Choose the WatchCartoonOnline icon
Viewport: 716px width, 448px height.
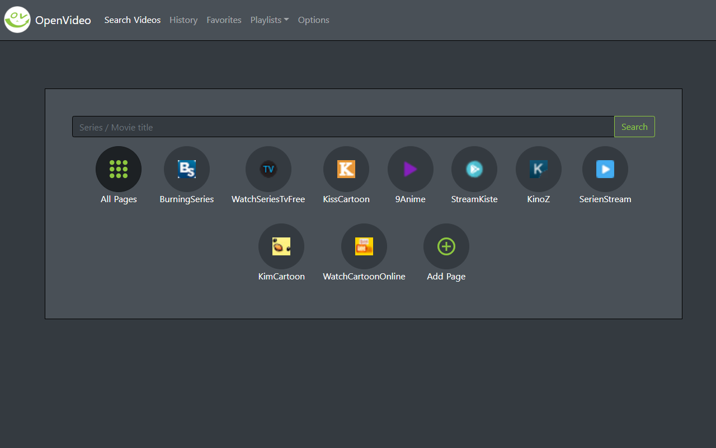(364, 246)
